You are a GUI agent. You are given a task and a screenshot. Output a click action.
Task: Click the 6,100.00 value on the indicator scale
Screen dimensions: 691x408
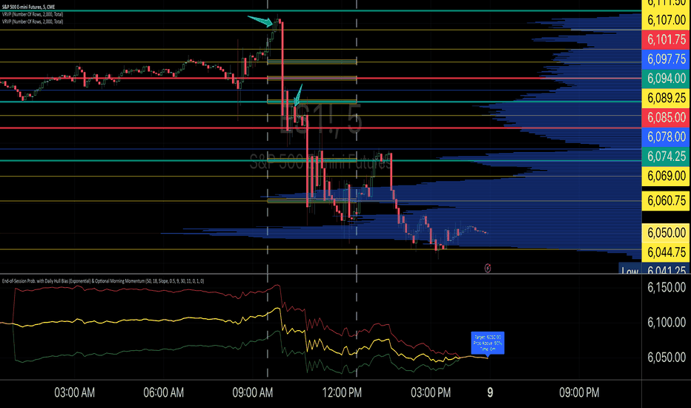click(x=667, y=322)
